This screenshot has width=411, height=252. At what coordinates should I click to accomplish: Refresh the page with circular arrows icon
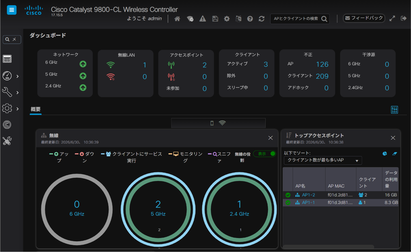[261, 19]
